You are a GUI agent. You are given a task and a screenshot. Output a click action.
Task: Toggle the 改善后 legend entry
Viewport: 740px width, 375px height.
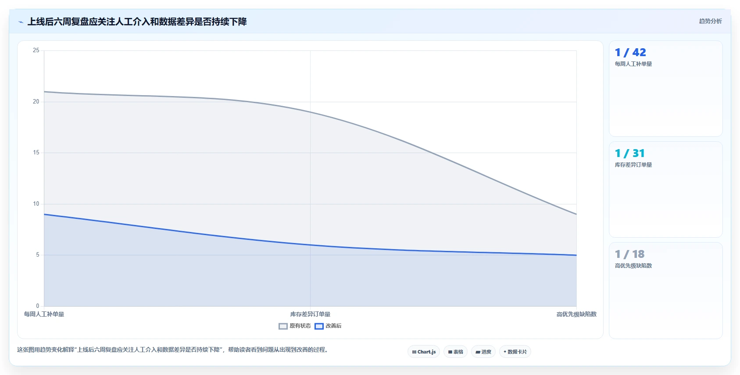(x=328, y=326)
